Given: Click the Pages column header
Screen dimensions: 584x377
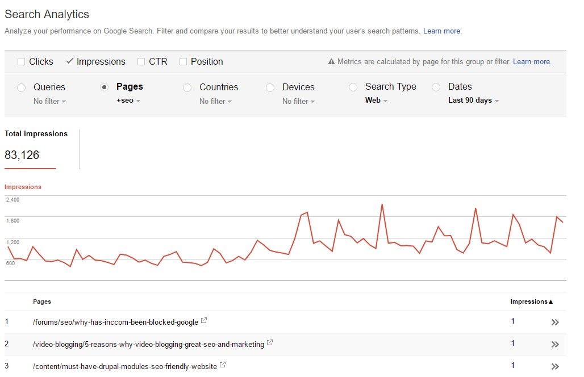Looking at the screenshot, I should (x=41, y=302).
